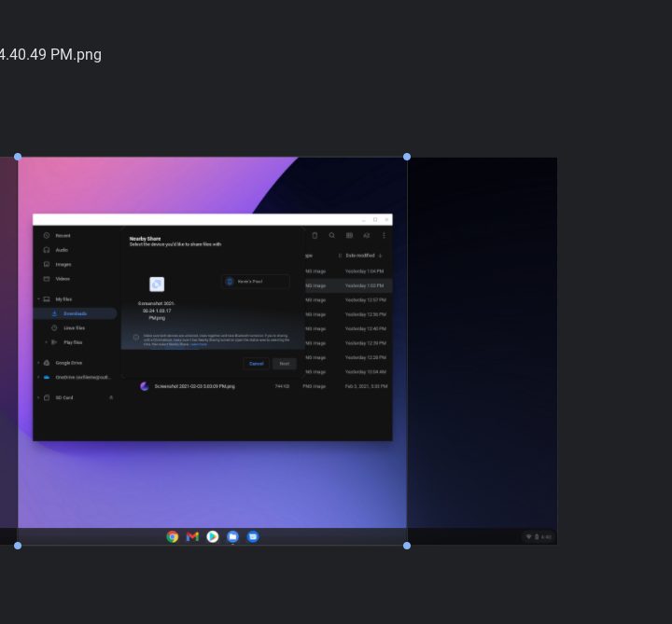
Task: Open the Learn more link in Nearby Share
Action: pos(199,344)
